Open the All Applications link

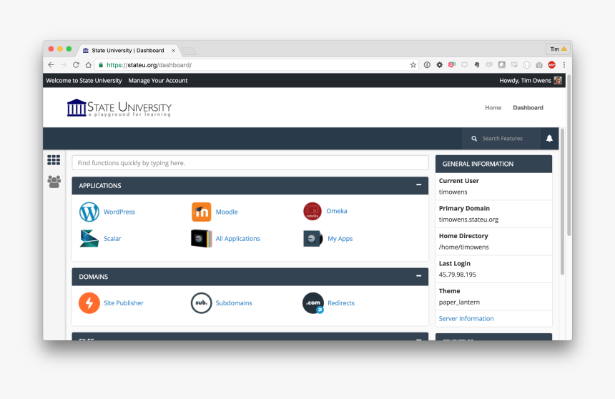pyautogui.click(x=237, y=239)
